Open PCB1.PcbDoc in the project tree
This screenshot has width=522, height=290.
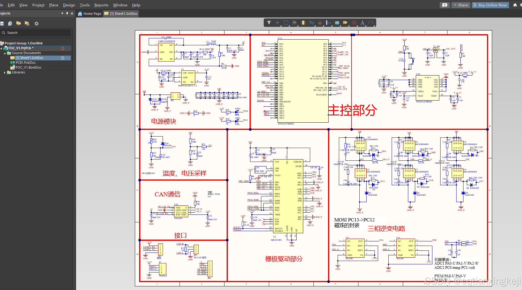tap(26, 63)
